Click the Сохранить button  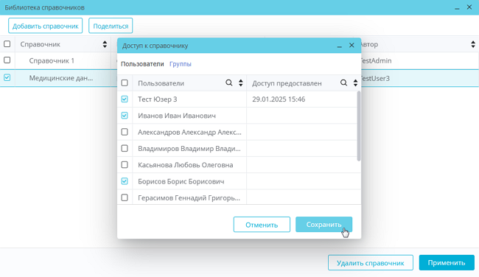[324, 225]
